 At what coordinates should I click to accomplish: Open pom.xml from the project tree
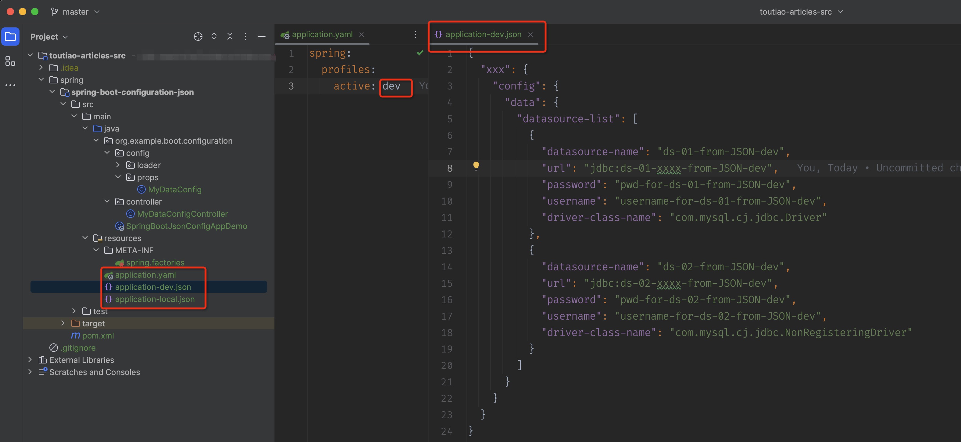[x=98, y=335]
